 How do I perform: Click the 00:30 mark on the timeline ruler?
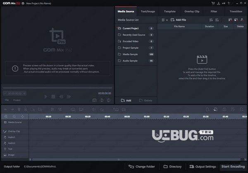(88, 116)
